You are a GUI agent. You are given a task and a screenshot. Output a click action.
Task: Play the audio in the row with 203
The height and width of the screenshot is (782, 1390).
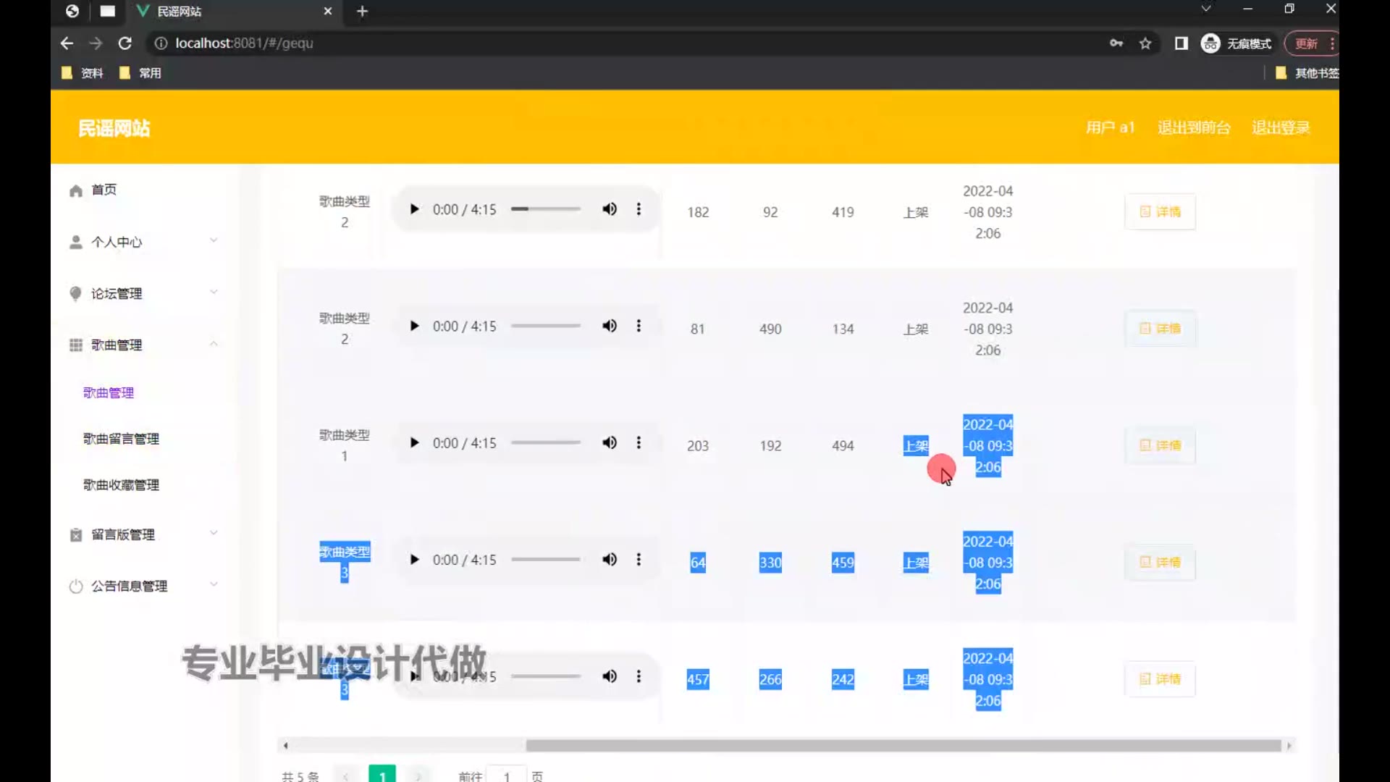[414, 442]
